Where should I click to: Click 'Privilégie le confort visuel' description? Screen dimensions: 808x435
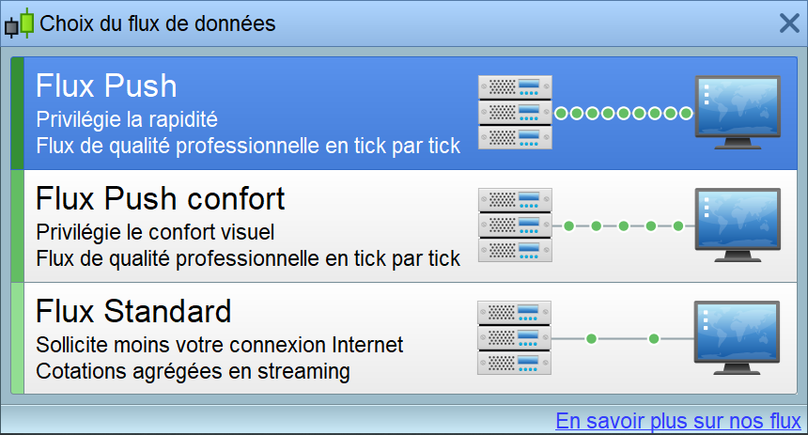155,231
